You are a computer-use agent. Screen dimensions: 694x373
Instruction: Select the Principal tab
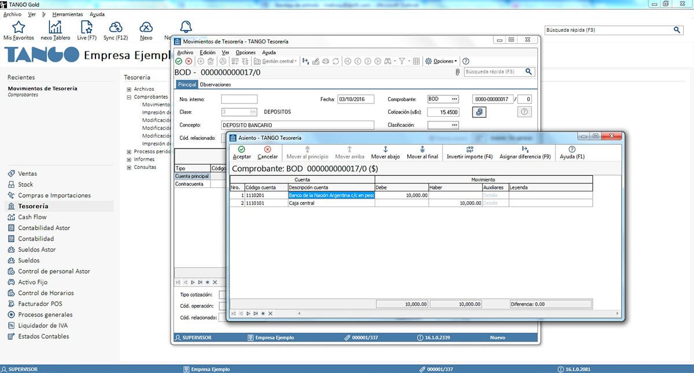(x=187, y=84)
